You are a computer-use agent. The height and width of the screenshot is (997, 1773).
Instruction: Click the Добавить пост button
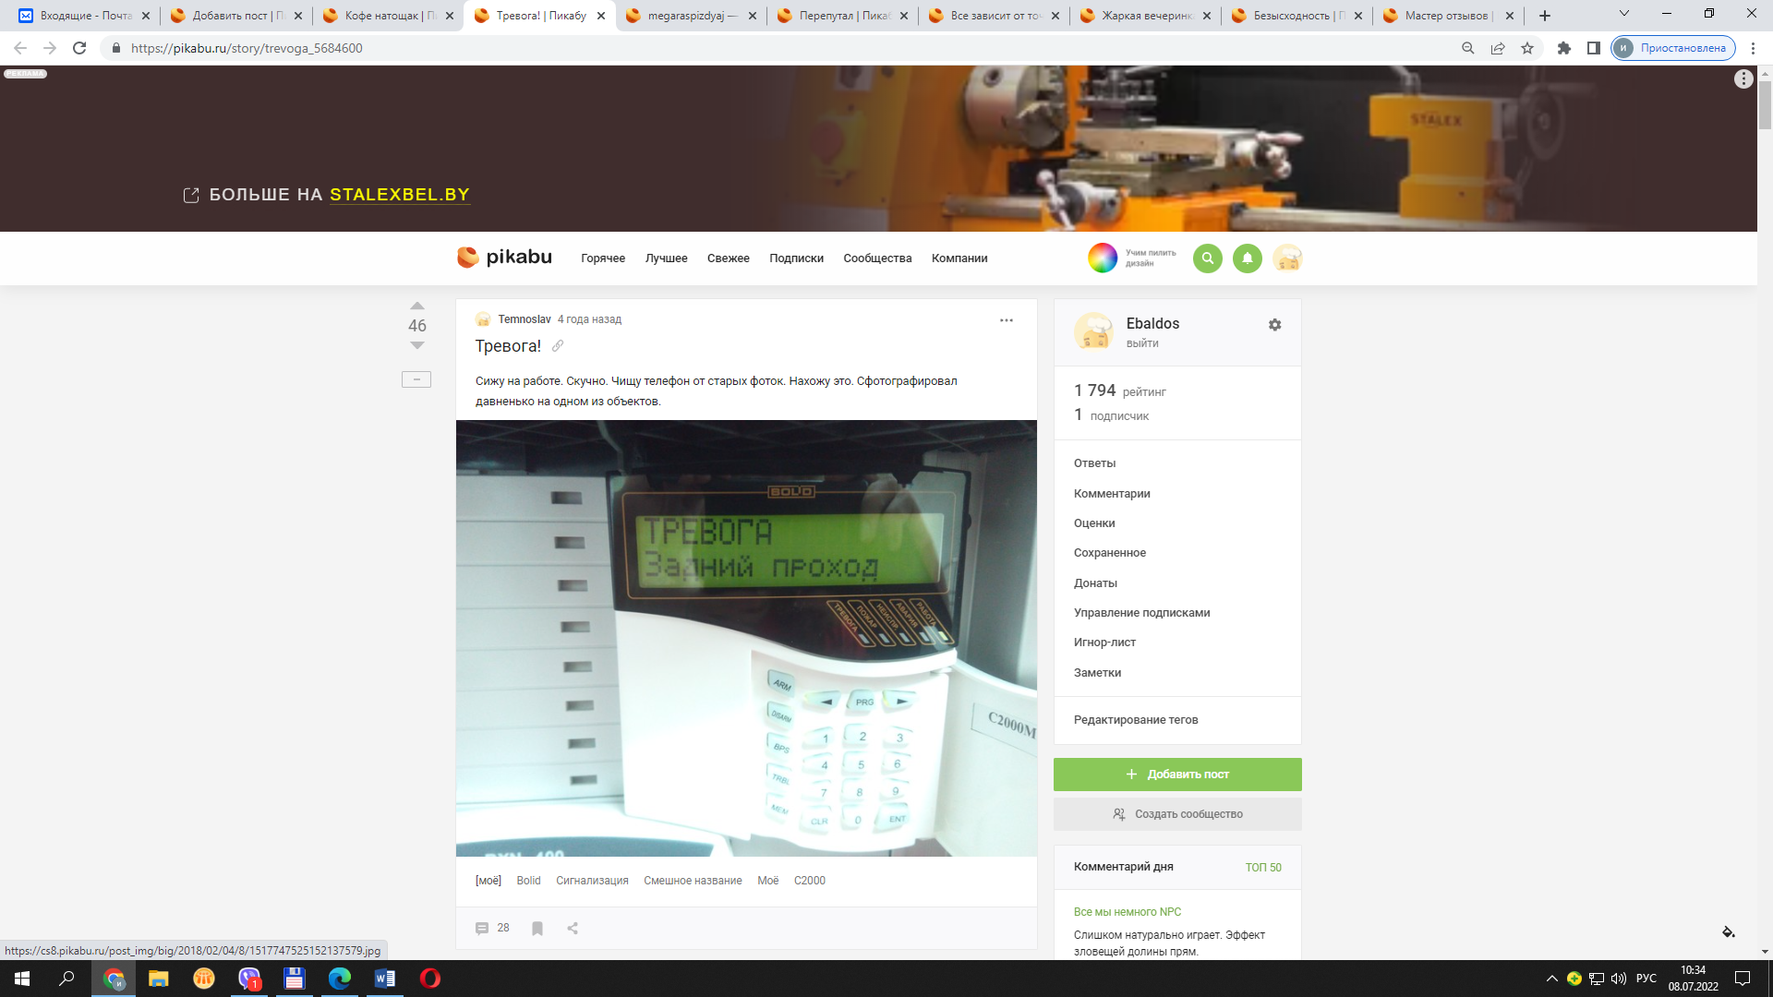click(1176, 775)
